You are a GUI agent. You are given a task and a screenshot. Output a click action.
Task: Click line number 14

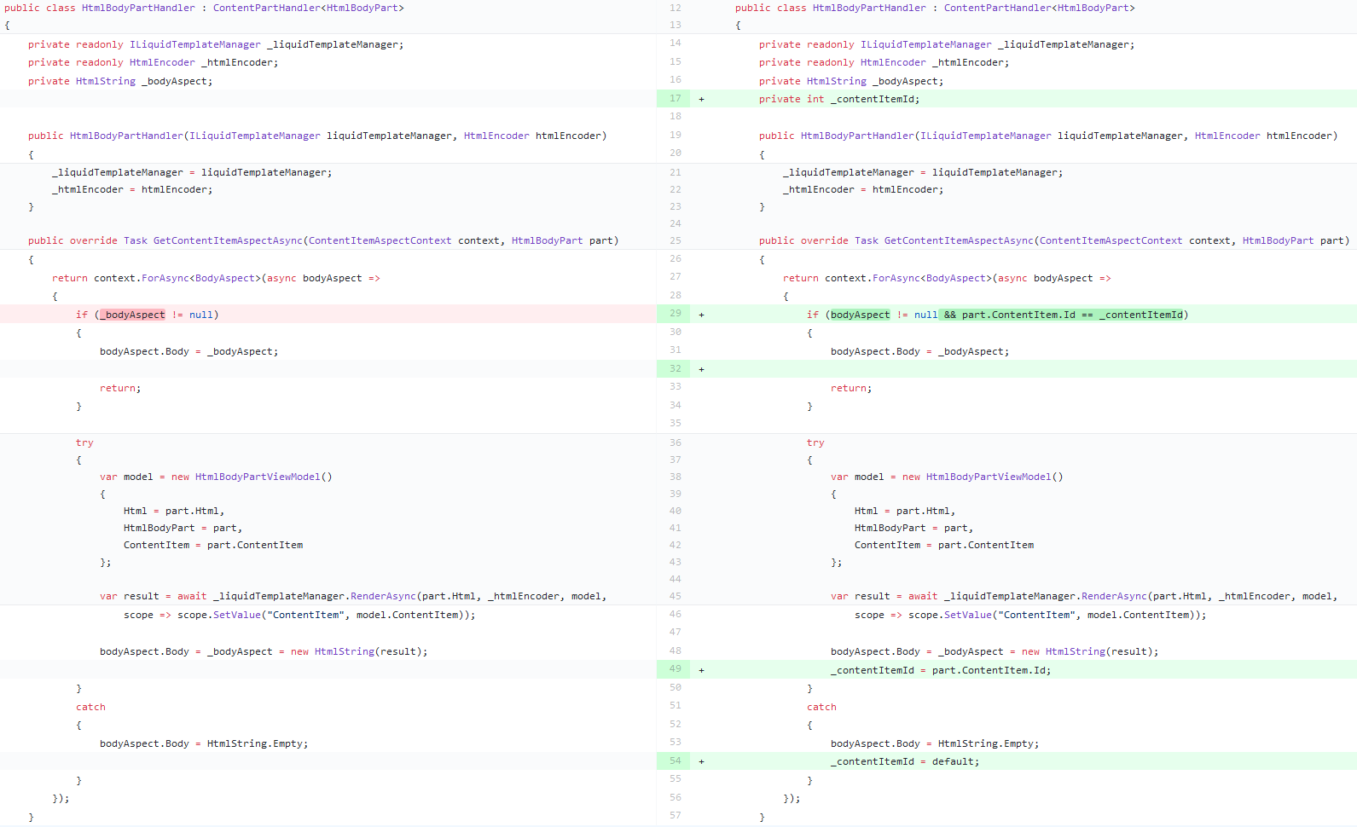pos(676,43)
